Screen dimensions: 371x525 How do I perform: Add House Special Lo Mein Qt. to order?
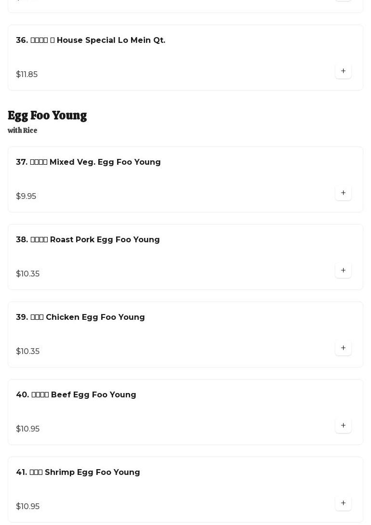[x=343, y=71]
